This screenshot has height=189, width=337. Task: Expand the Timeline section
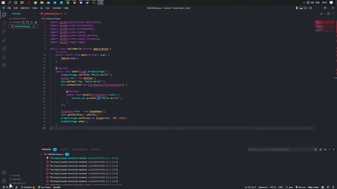point(15,180)
